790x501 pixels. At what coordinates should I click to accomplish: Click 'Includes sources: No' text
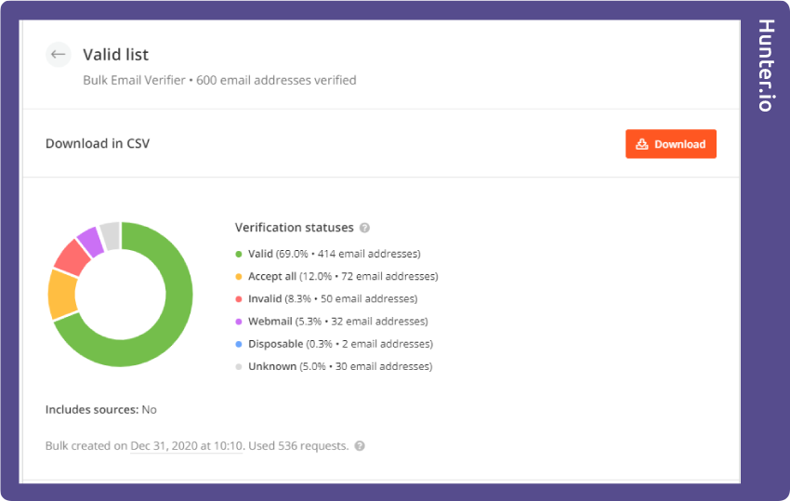click(100, 410)
